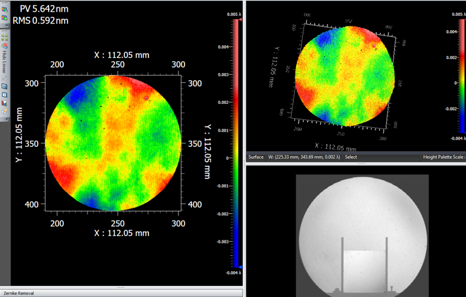466x297 pixels.
Task: Click upper red marker on left color scale
Action: (x=240, y=20)
